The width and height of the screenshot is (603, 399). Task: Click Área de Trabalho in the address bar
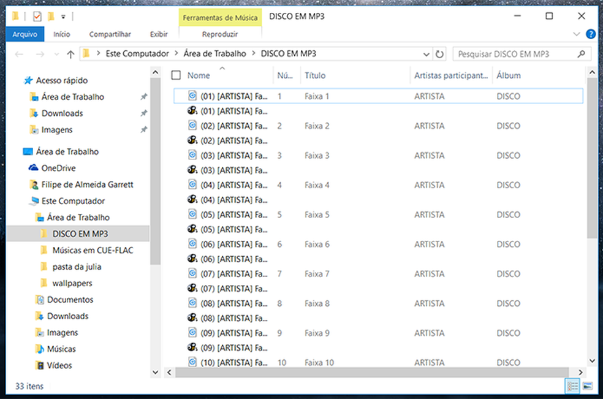pyautogui.click(x=214, y=54)
